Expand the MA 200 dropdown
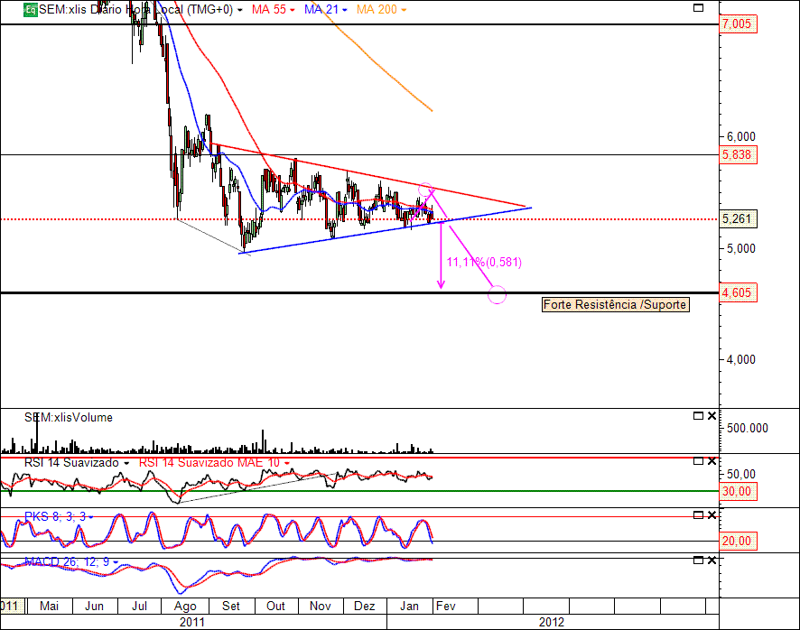This screenshot has width=800, height=630. pyautogui.click(x=403, y=9)
